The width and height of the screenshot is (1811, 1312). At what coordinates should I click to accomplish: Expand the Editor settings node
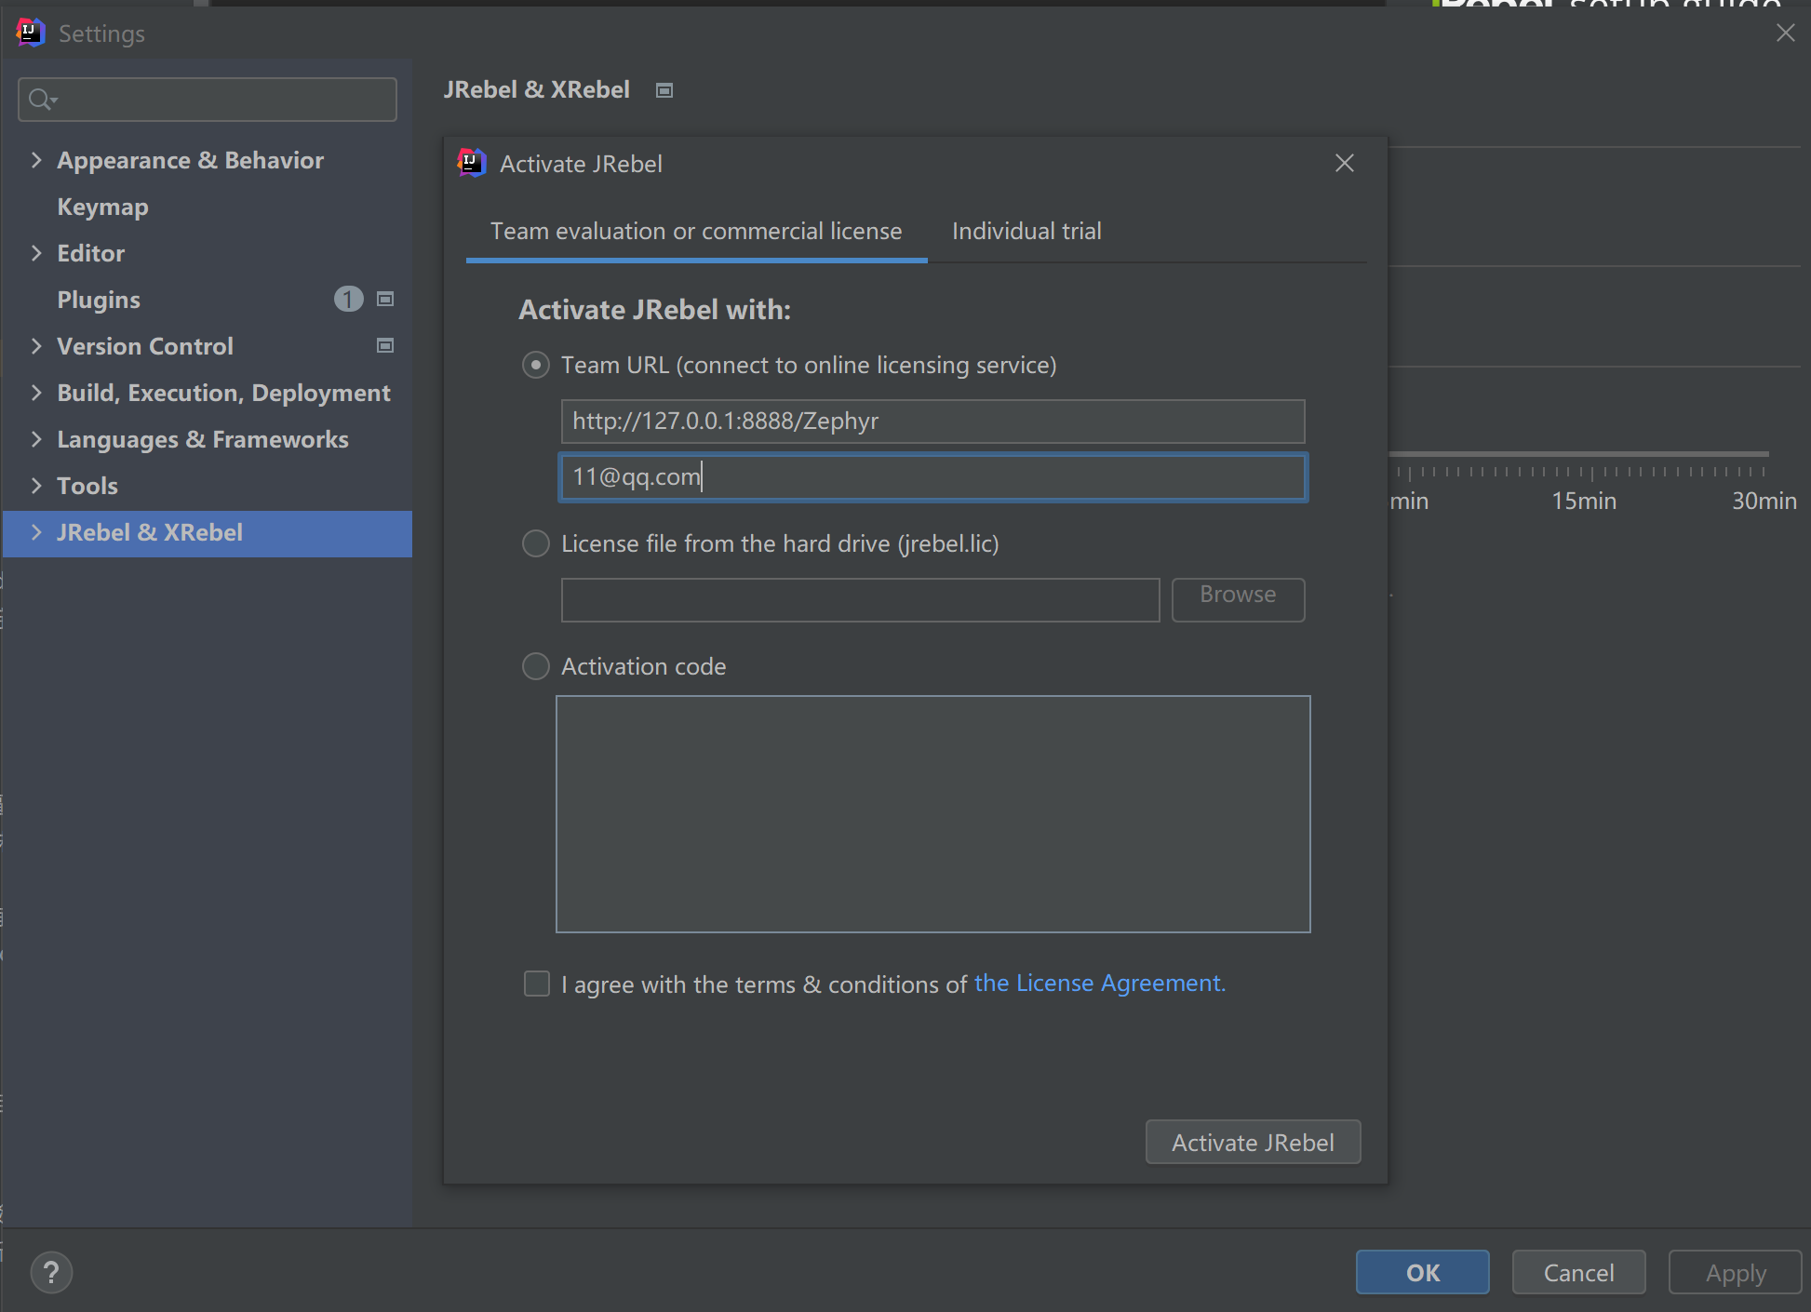click(x=36, y=253)
